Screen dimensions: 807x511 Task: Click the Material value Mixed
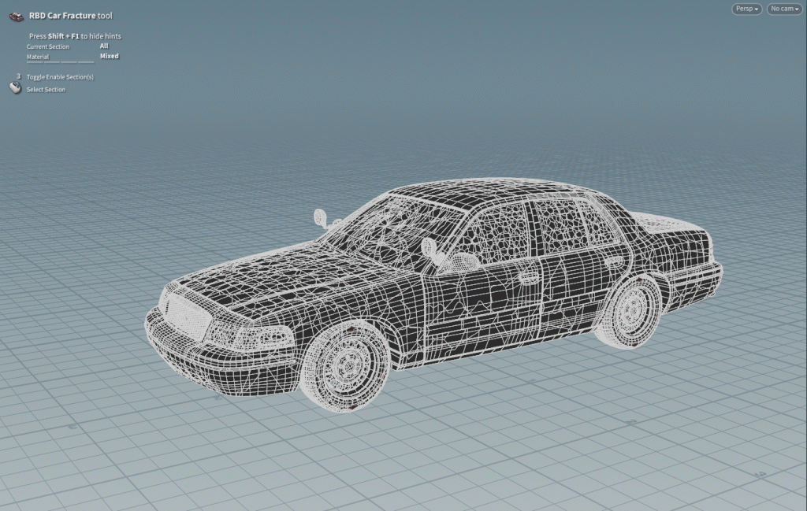pos(109,57)
